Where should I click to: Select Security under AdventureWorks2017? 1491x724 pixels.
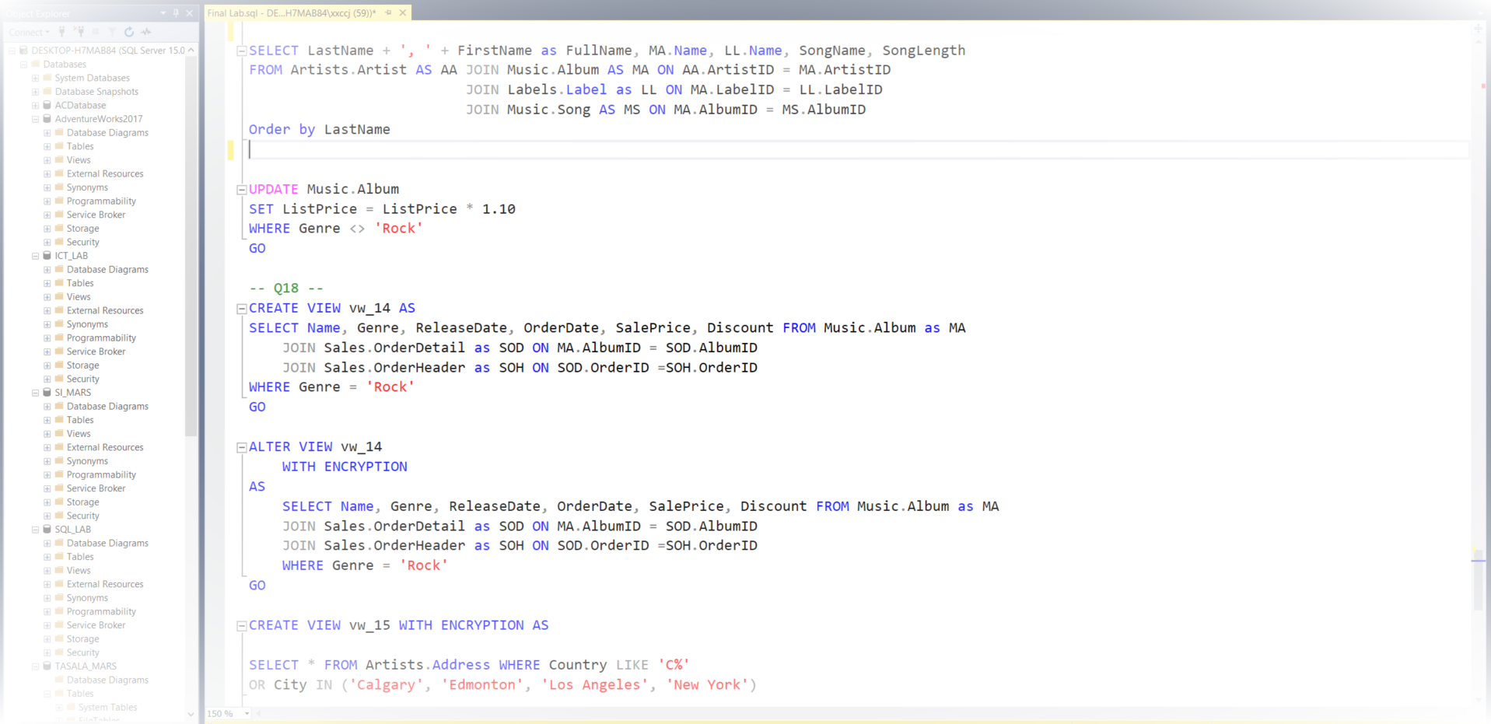[x=82, y=242]
